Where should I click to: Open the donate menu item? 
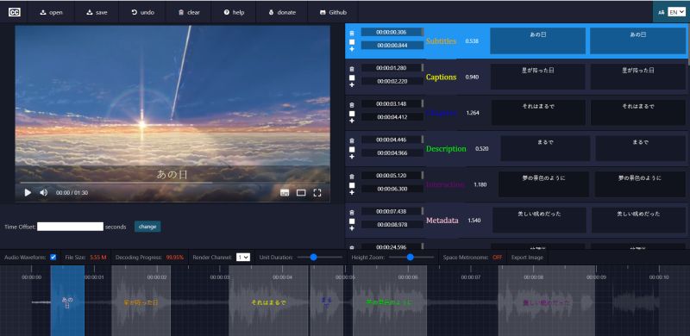(x=282, y=12)
